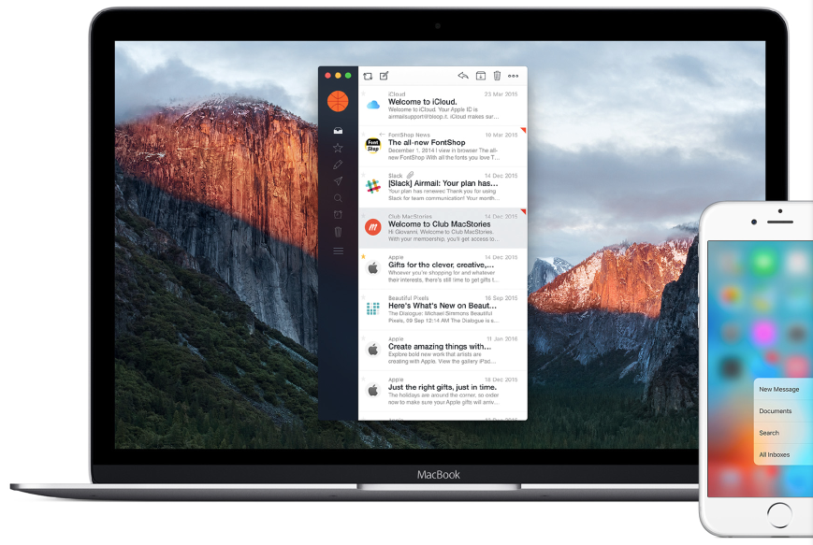Delete the message via the toolbar trash icon
The width and height of the screenshot is (813, 545).
[497, 76]
